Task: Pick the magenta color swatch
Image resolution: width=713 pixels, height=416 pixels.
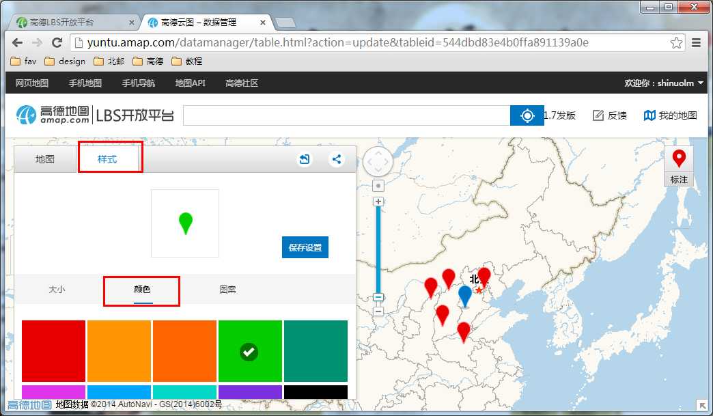Action: pyautogui.click(x=54, y=392)
